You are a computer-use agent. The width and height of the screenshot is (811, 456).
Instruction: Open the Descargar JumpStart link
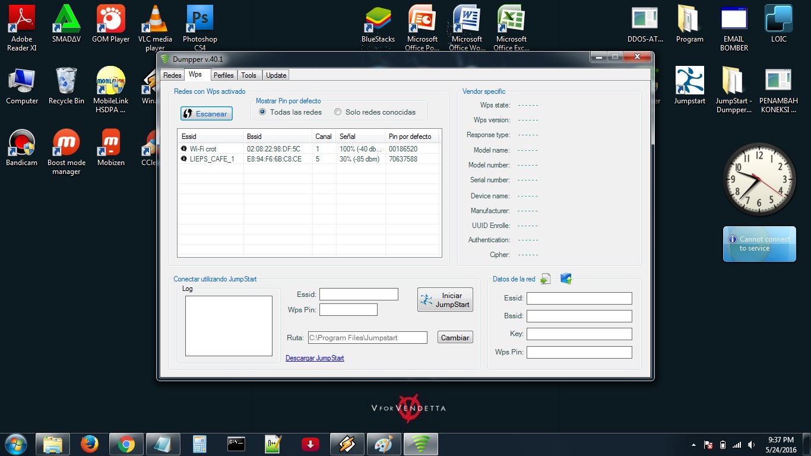click(x=315, y=358)
